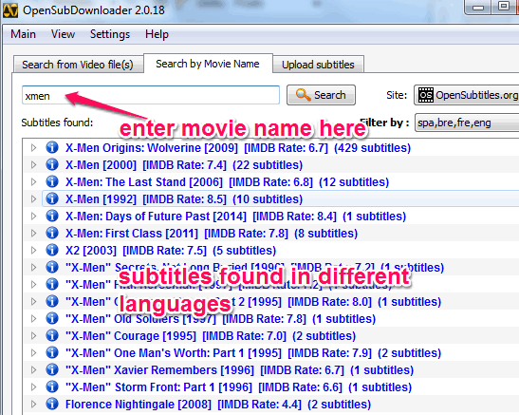Viewport: 519px width, 415px height.
Task: Click the info icon for X-Men Origins: Wolverine
Action: point(52,147)
